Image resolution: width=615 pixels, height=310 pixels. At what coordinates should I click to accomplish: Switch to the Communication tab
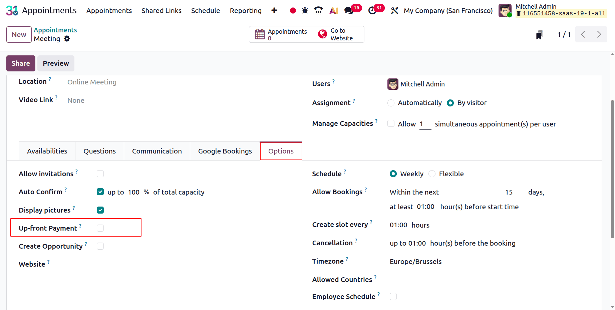click(x=157, y=151)
